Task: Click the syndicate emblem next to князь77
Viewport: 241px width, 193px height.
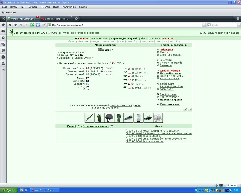Action: coord(100,49)
